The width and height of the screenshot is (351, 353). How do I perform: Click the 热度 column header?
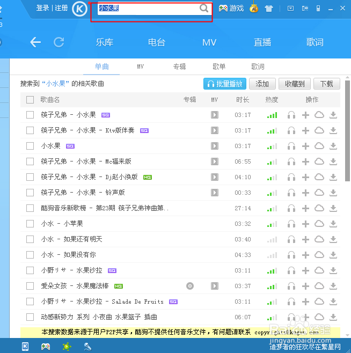tap(272, 99)
